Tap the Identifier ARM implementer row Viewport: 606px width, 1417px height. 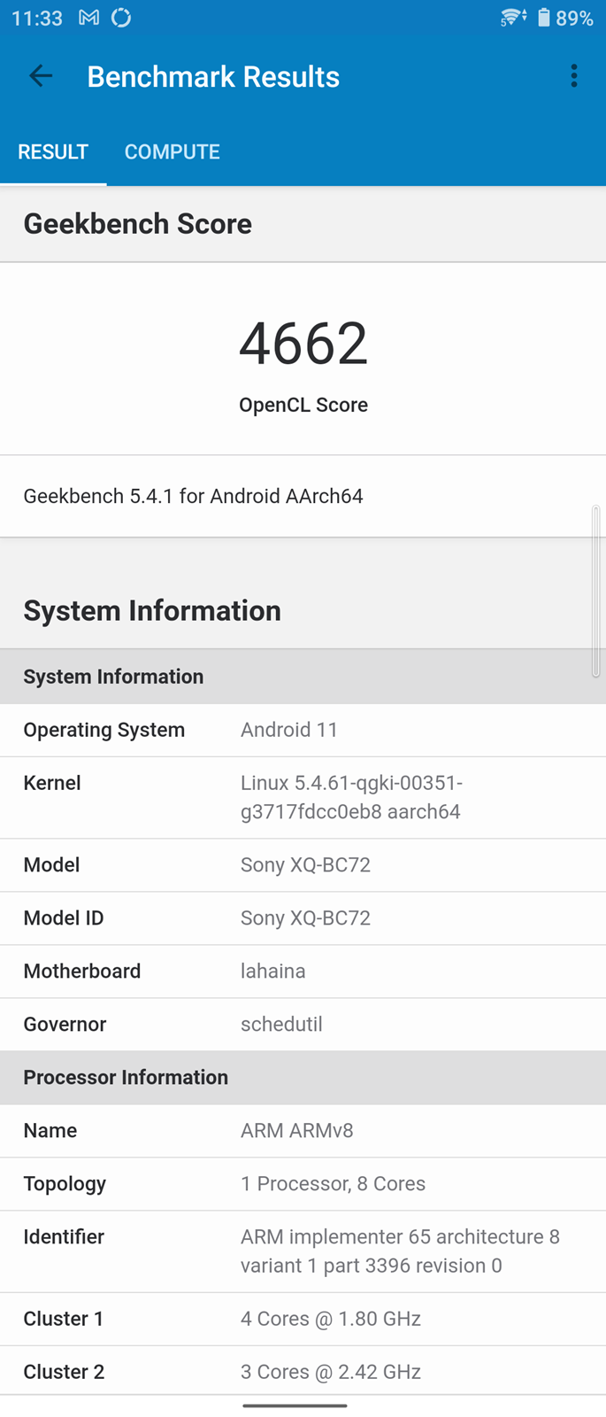[303, 1251]
